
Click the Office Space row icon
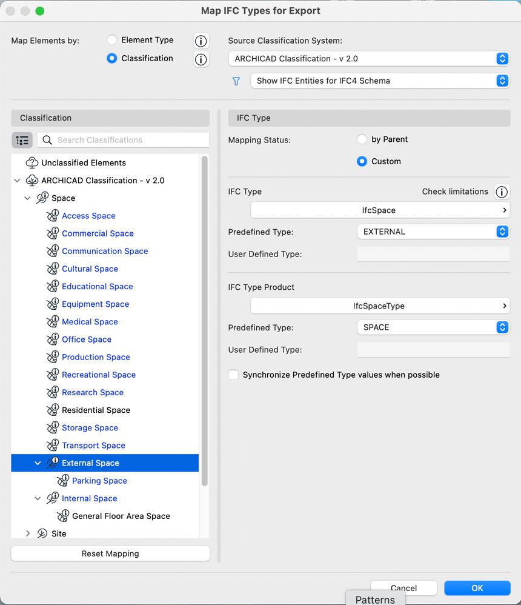pos(53,339)
